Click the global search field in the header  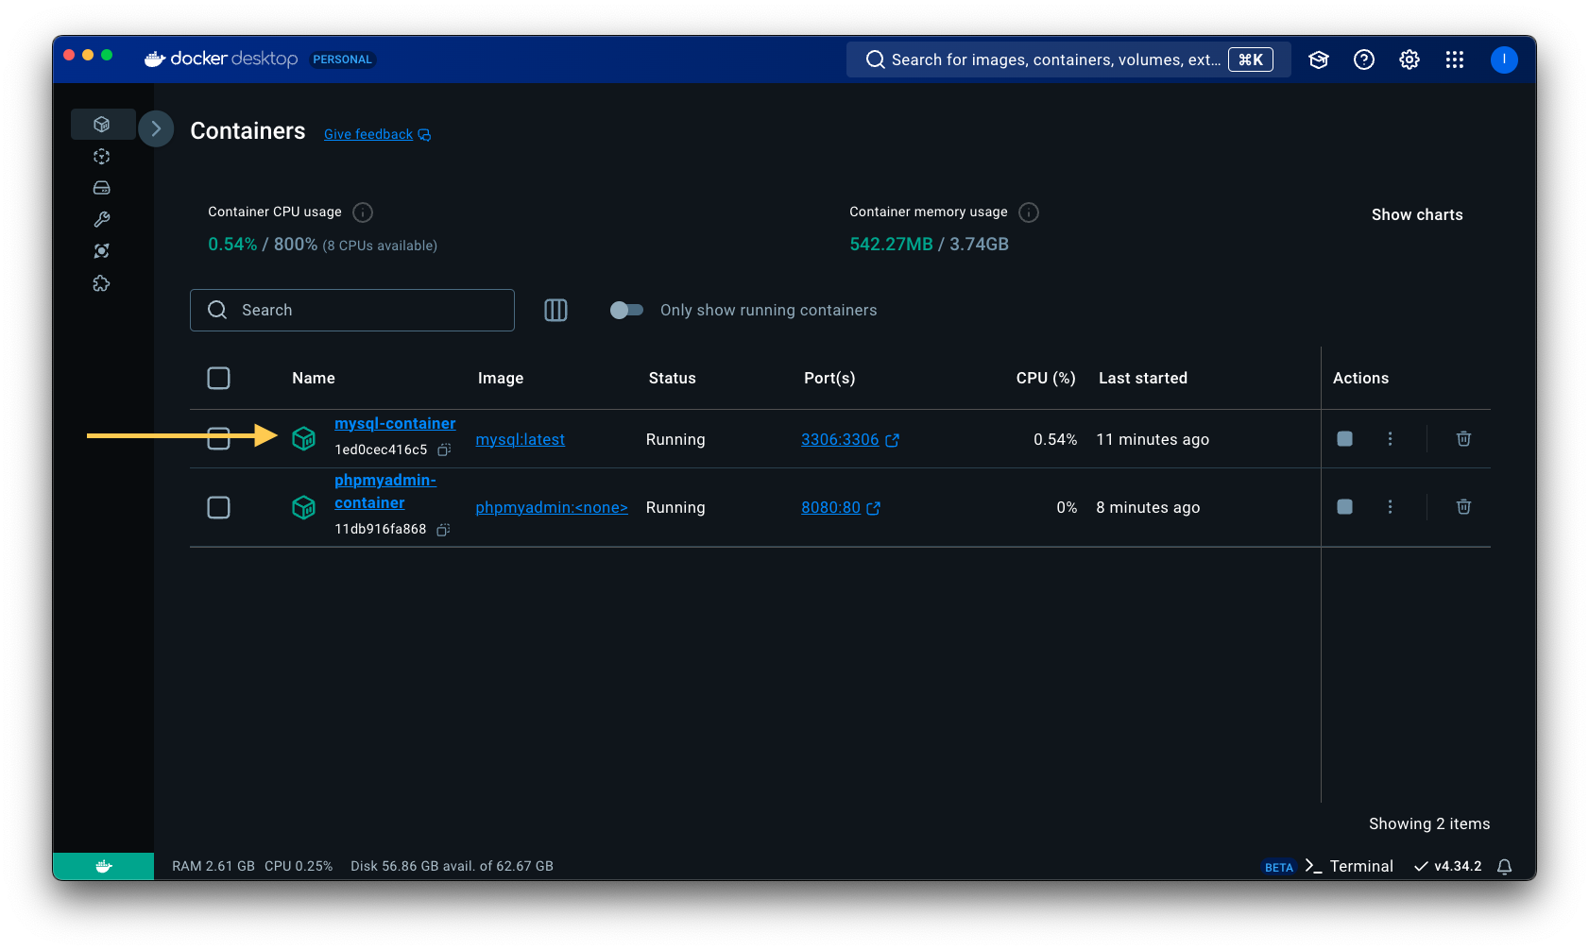1068,59
